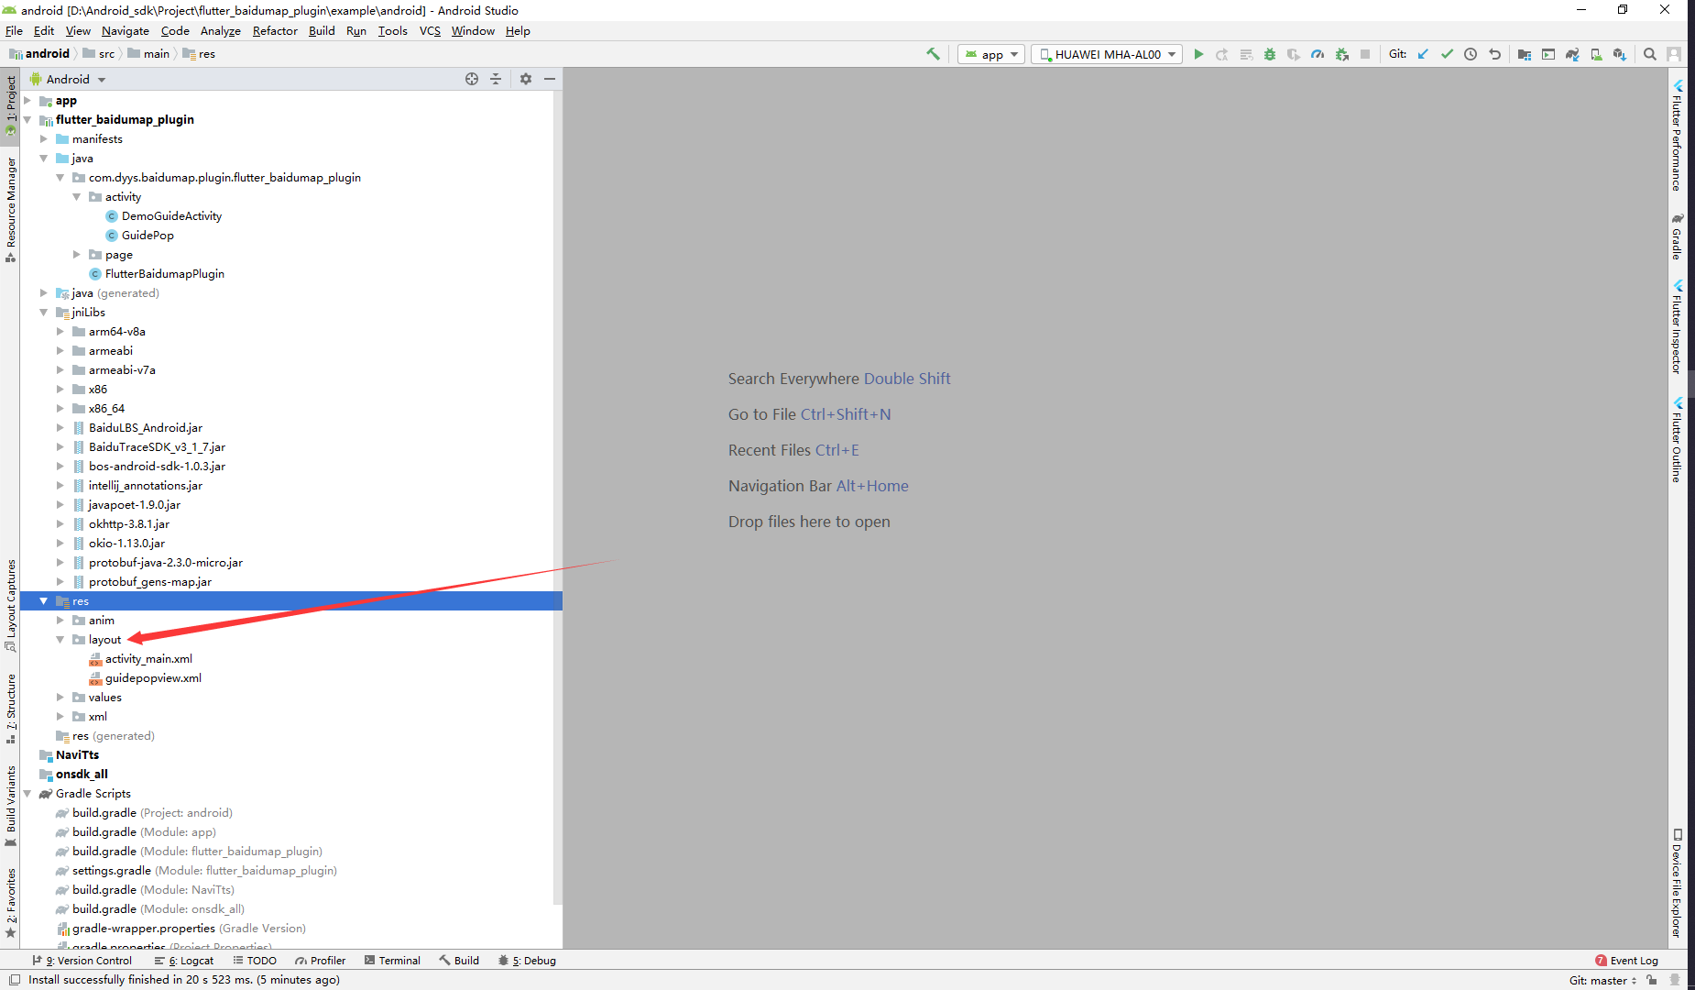Toggle the Terminal tool window
Screen dimensions: 1695x990
pyautogui.click(x=392, y=961)
